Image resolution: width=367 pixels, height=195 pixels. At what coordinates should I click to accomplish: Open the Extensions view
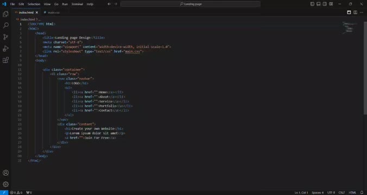(5, 60)
